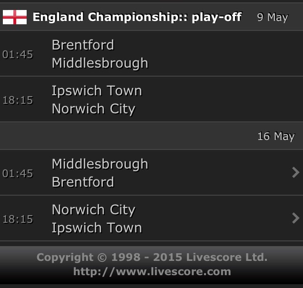Click Norwich City in the 16 May fixture
303x288 pixels.
click(93, 210)
